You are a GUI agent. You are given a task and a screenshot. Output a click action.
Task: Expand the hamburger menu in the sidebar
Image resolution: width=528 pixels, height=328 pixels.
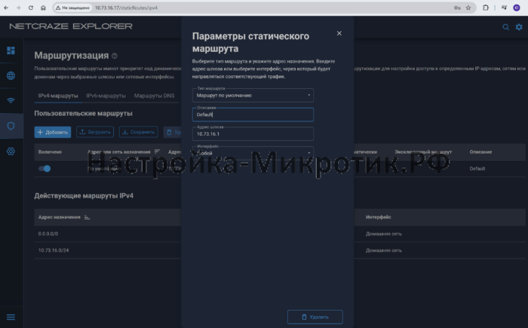[11, 317]
